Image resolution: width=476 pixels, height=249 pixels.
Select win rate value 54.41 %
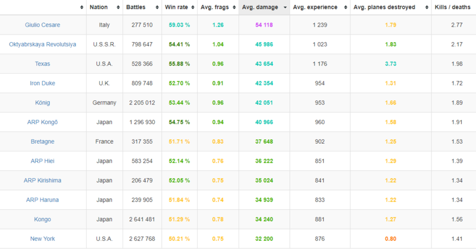[180, 45]
